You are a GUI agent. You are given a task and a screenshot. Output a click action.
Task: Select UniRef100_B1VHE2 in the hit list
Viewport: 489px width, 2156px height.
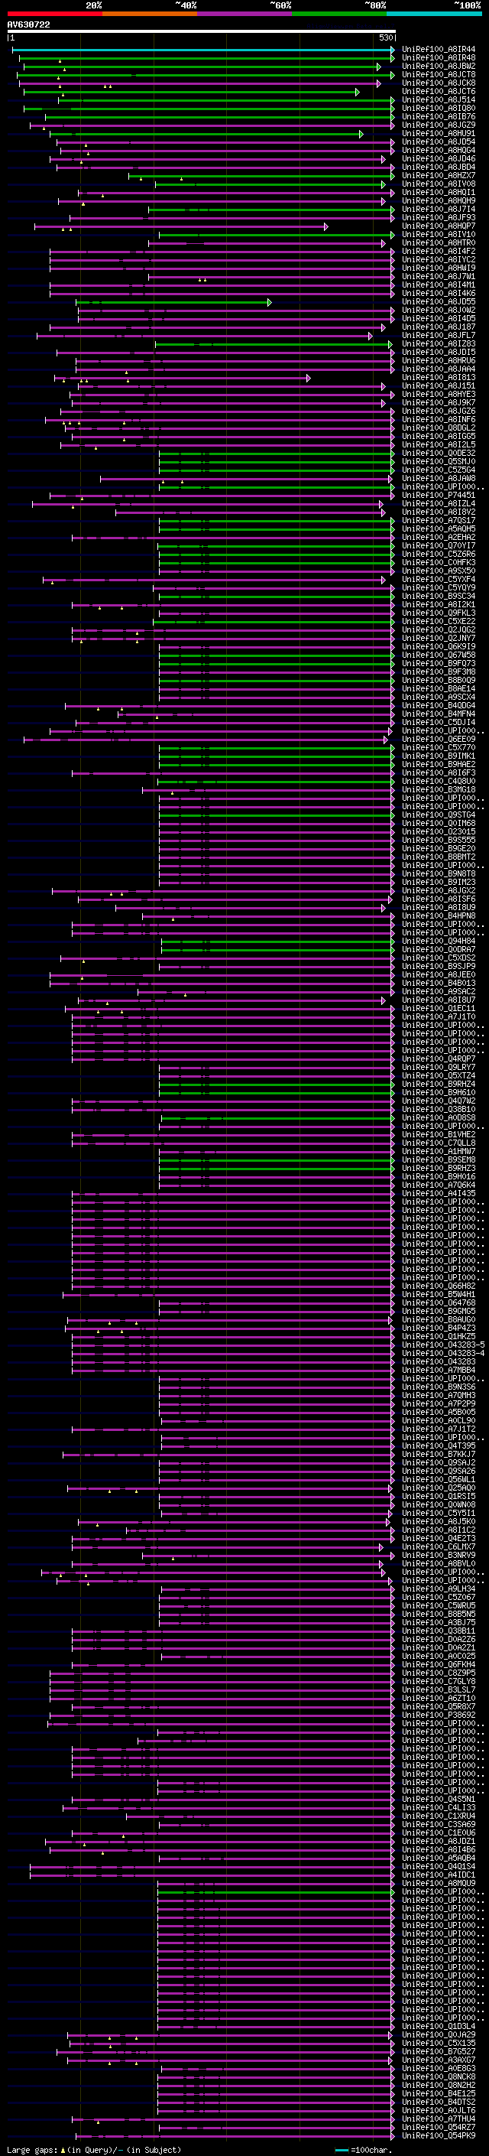pyautogui.click(x=439, y=1135)
